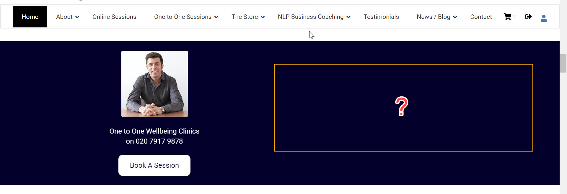The height and width of the screenshot is (194, 567).
Task: Expand NLP Business Coaching chevron
Action: pyautogui.click(x=348, y=17)
